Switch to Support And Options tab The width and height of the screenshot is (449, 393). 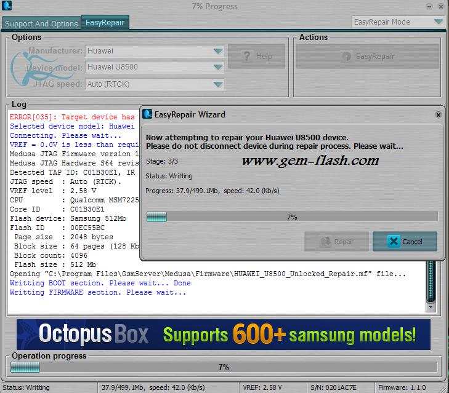[41, 23]
